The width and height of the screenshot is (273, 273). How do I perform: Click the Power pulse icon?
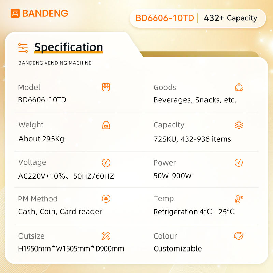click(x=239, y=163)
